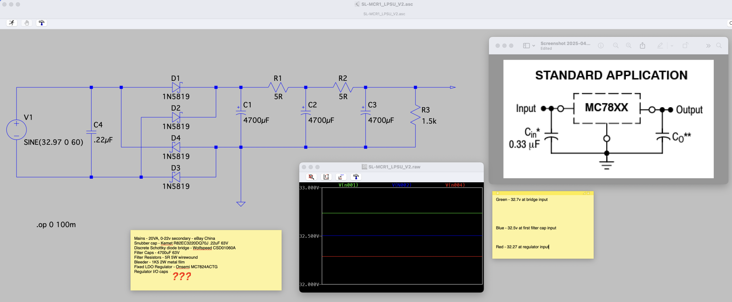Viewport: 732px width, 302px height.
Task: Click snubber capacitor C4 .22µF label
Action: point(103,140)
